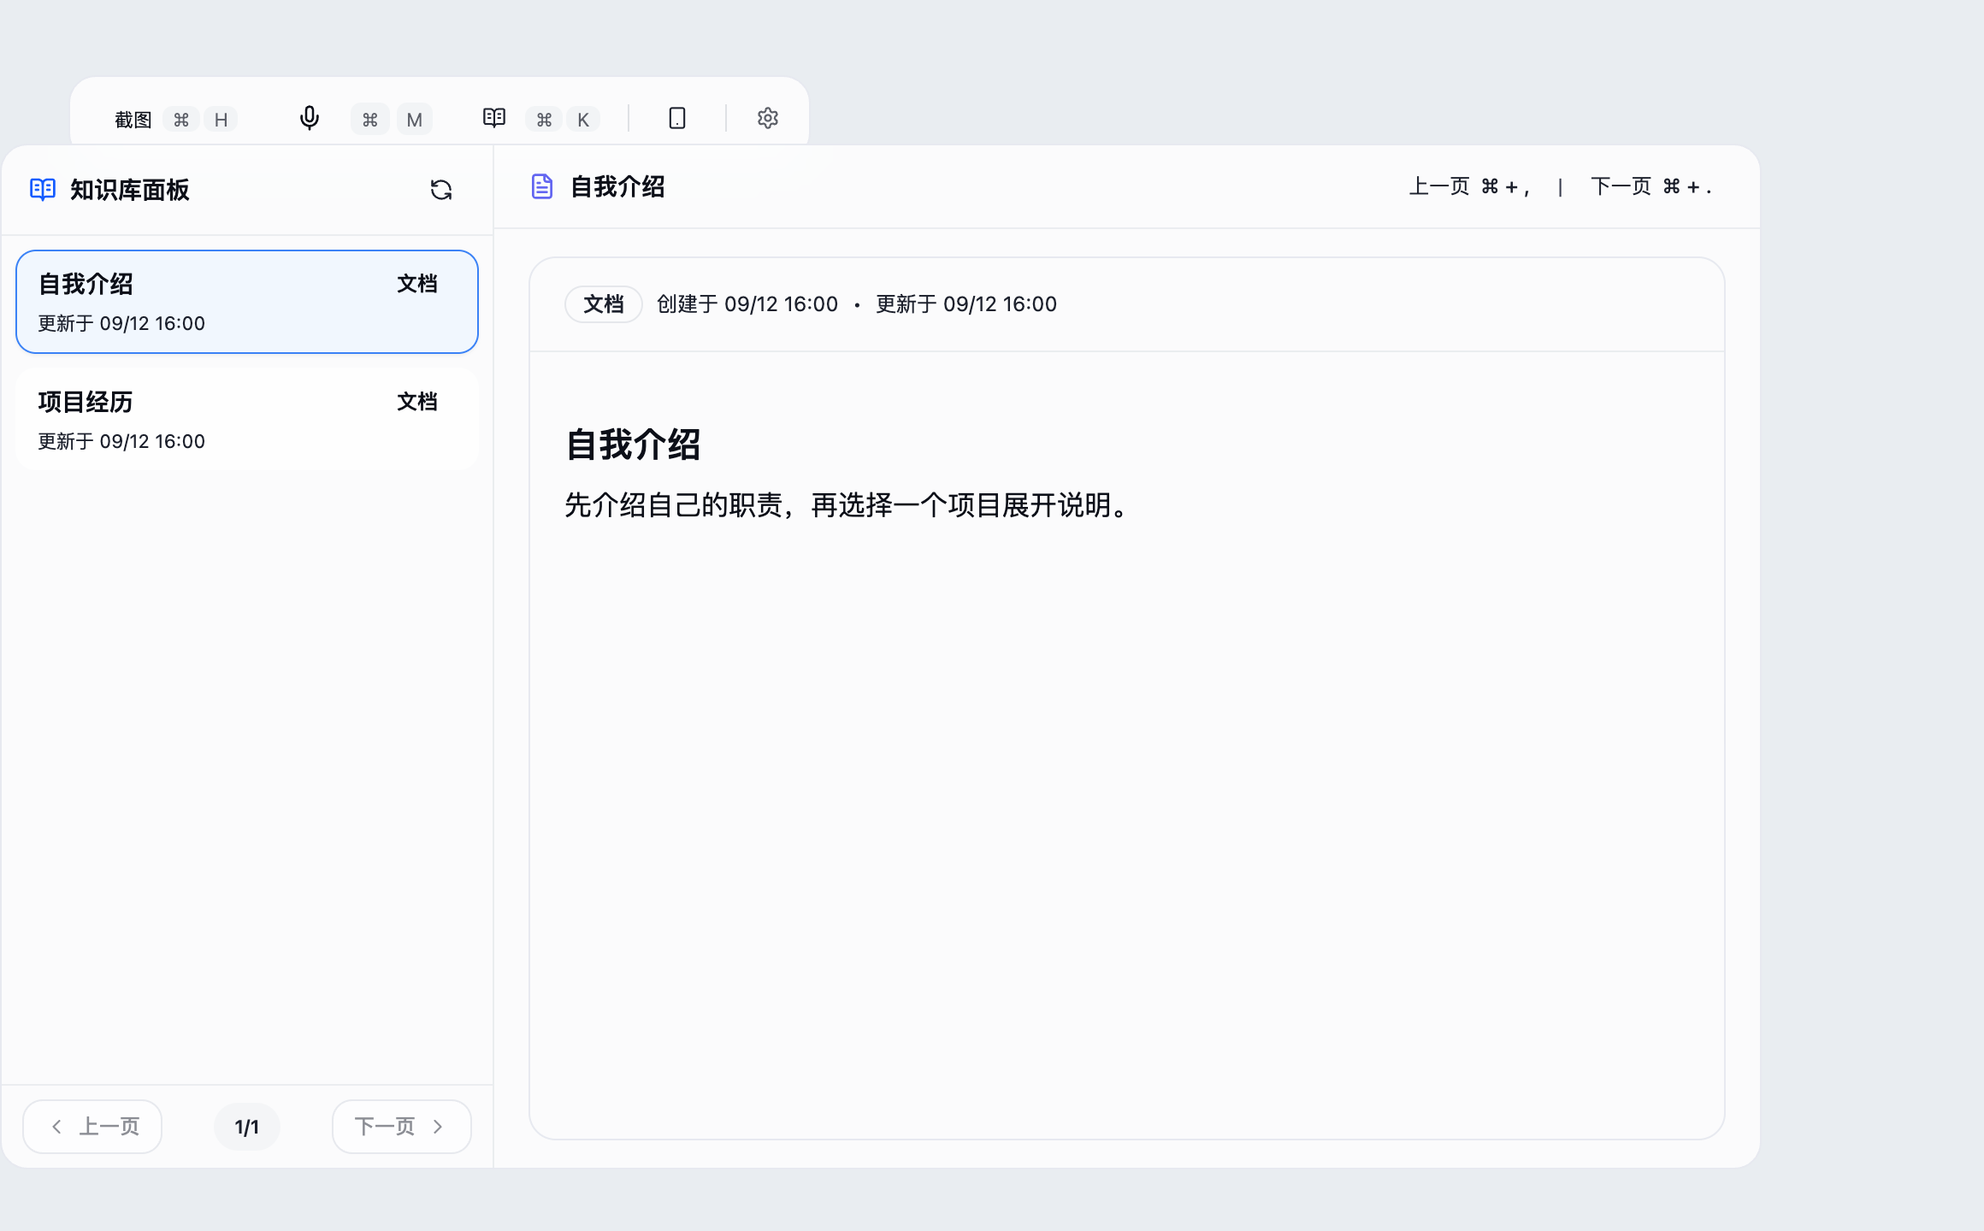Image resolution: width=1984 pixels, height=1231 pixels.
Task: Open the knowledge base book icon in toolbar
Action: (494, 118)
